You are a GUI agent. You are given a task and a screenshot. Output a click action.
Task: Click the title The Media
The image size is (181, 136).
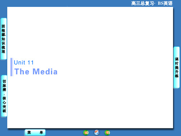click(x=36, y=71)
